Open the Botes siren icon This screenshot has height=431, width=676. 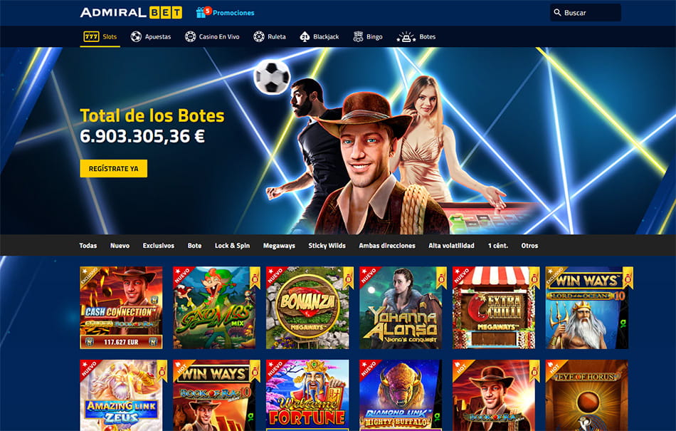click(406, 36)
